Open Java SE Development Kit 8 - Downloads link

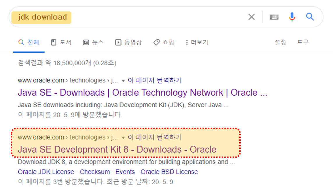117,150
